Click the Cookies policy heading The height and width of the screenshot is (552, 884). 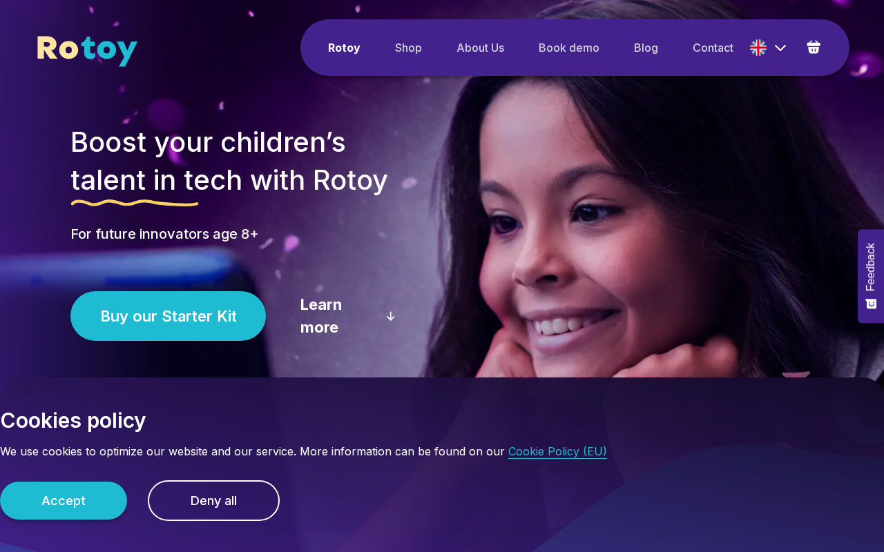pyautogui.click(x=73, y=420)
